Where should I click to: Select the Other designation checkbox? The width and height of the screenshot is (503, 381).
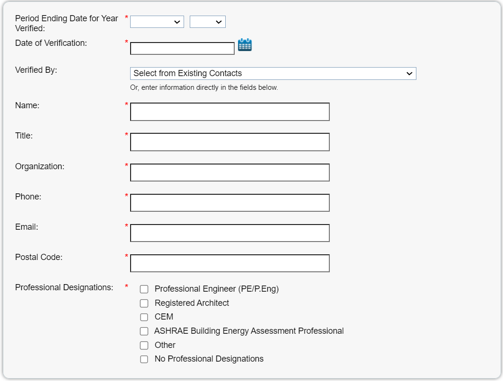(144, 345)
